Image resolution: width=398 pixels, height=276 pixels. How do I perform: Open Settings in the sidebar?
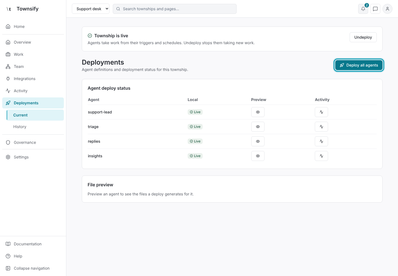pos(33,157)
